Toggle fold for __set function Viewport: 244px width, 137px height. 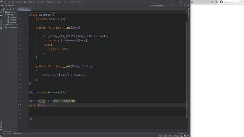point(28,67)
